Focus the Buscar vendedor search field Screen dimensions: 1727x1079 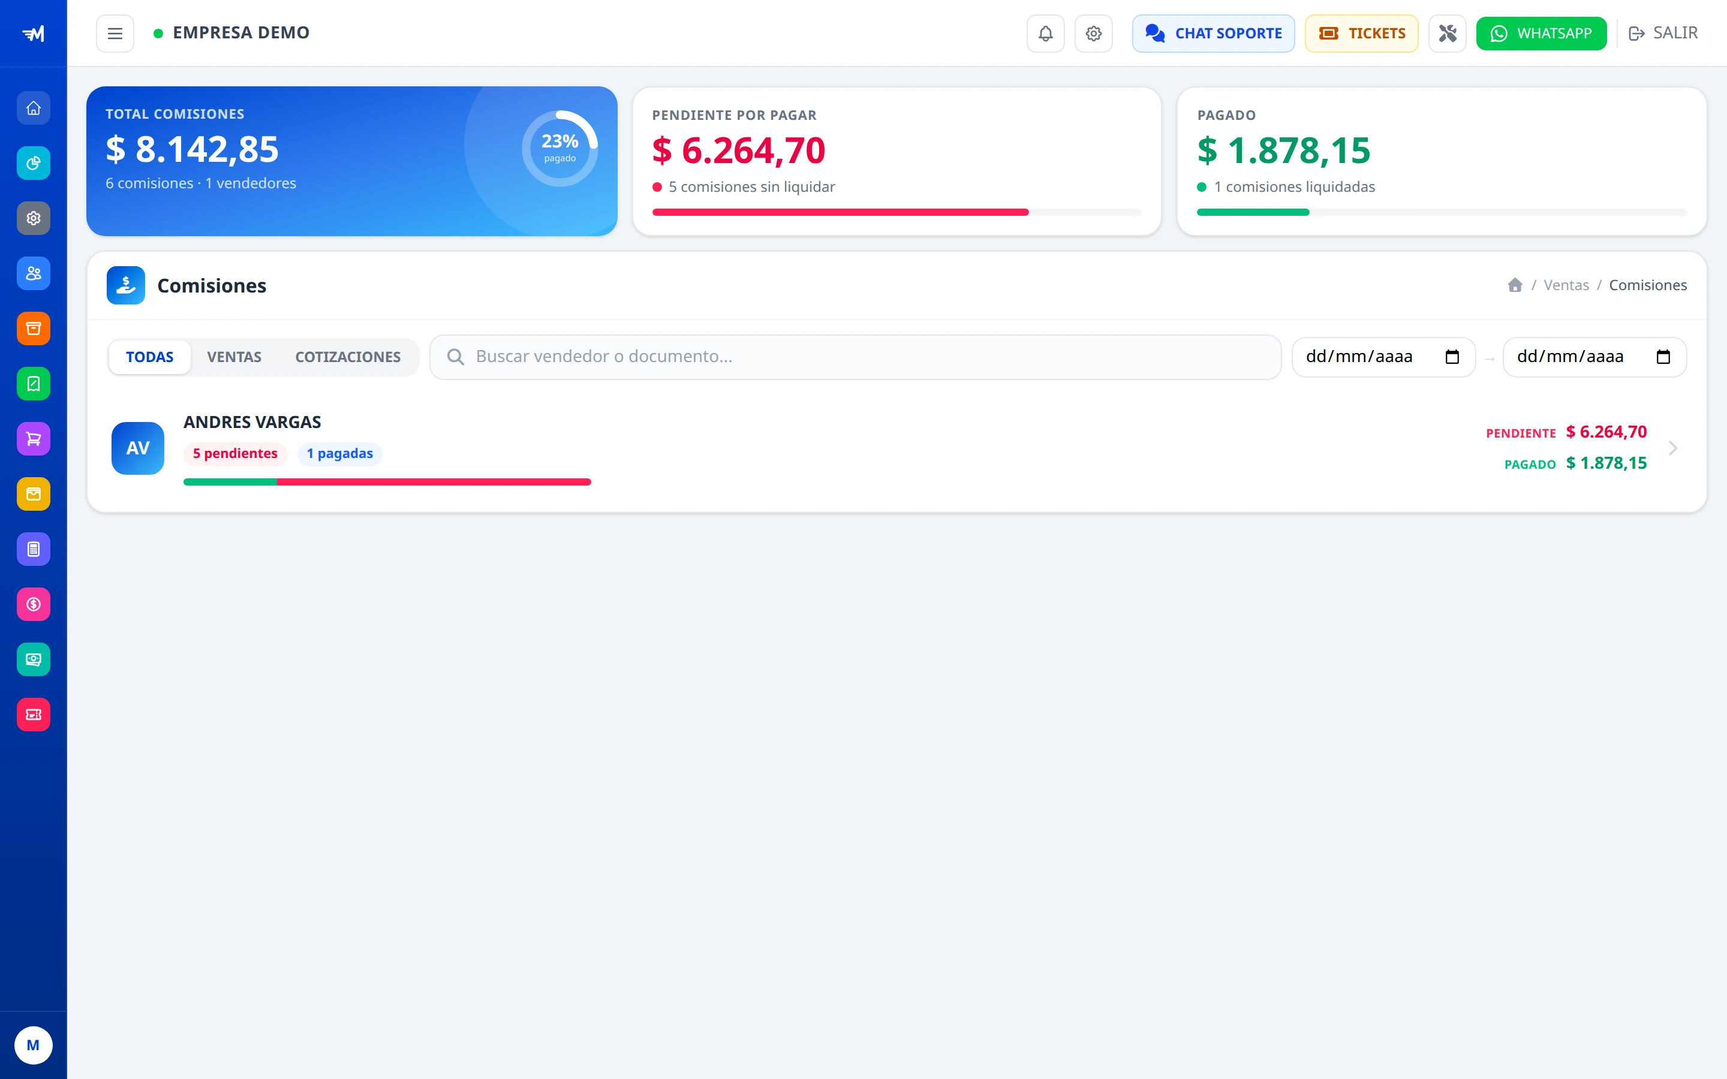(x=856, y=357)
